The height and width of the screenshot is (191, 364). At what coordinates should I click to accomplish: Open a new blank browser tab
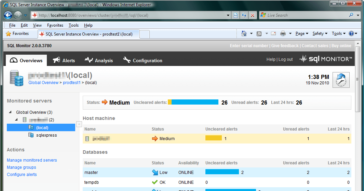click(144, 35)
